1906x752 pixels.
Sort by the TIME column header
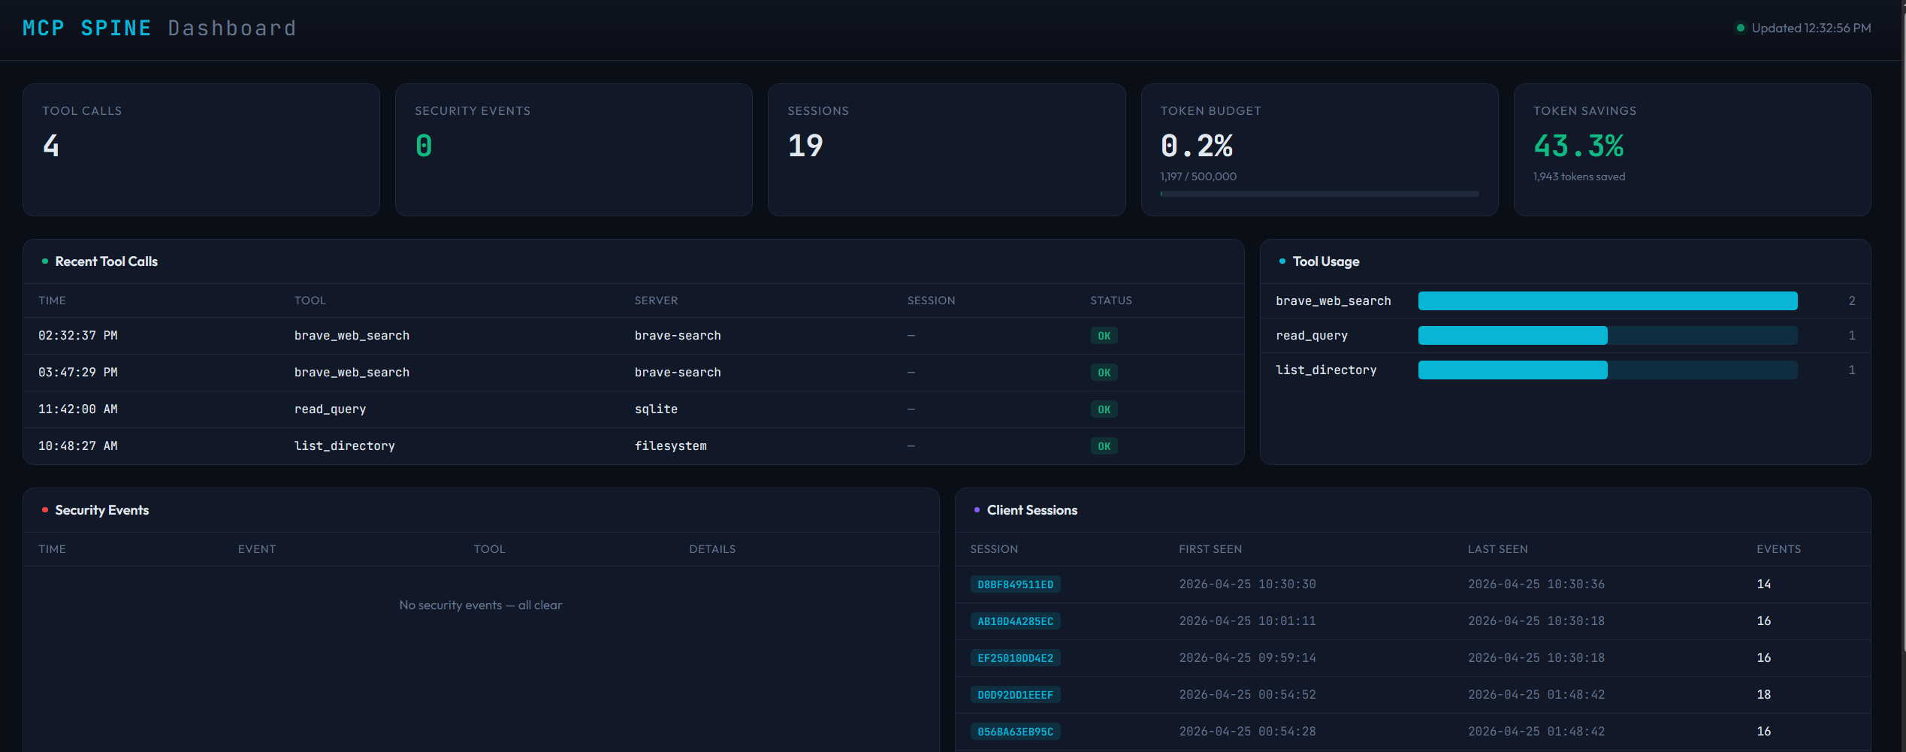point(52,300)
